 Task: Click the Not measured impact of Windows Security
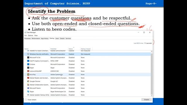point(85,54)
